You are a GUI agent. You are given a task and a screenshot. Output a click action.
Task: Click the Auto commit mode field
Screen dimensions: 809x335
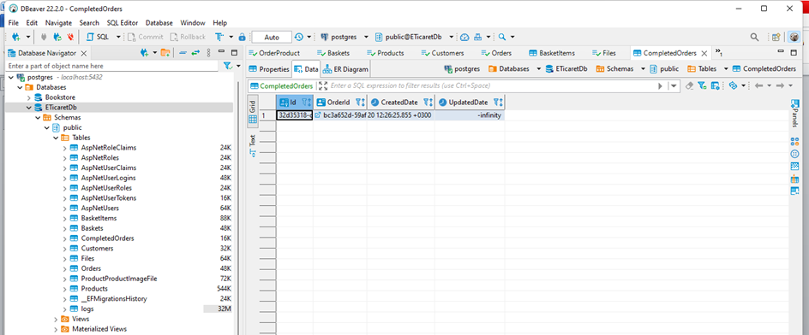tap(272, 37)
